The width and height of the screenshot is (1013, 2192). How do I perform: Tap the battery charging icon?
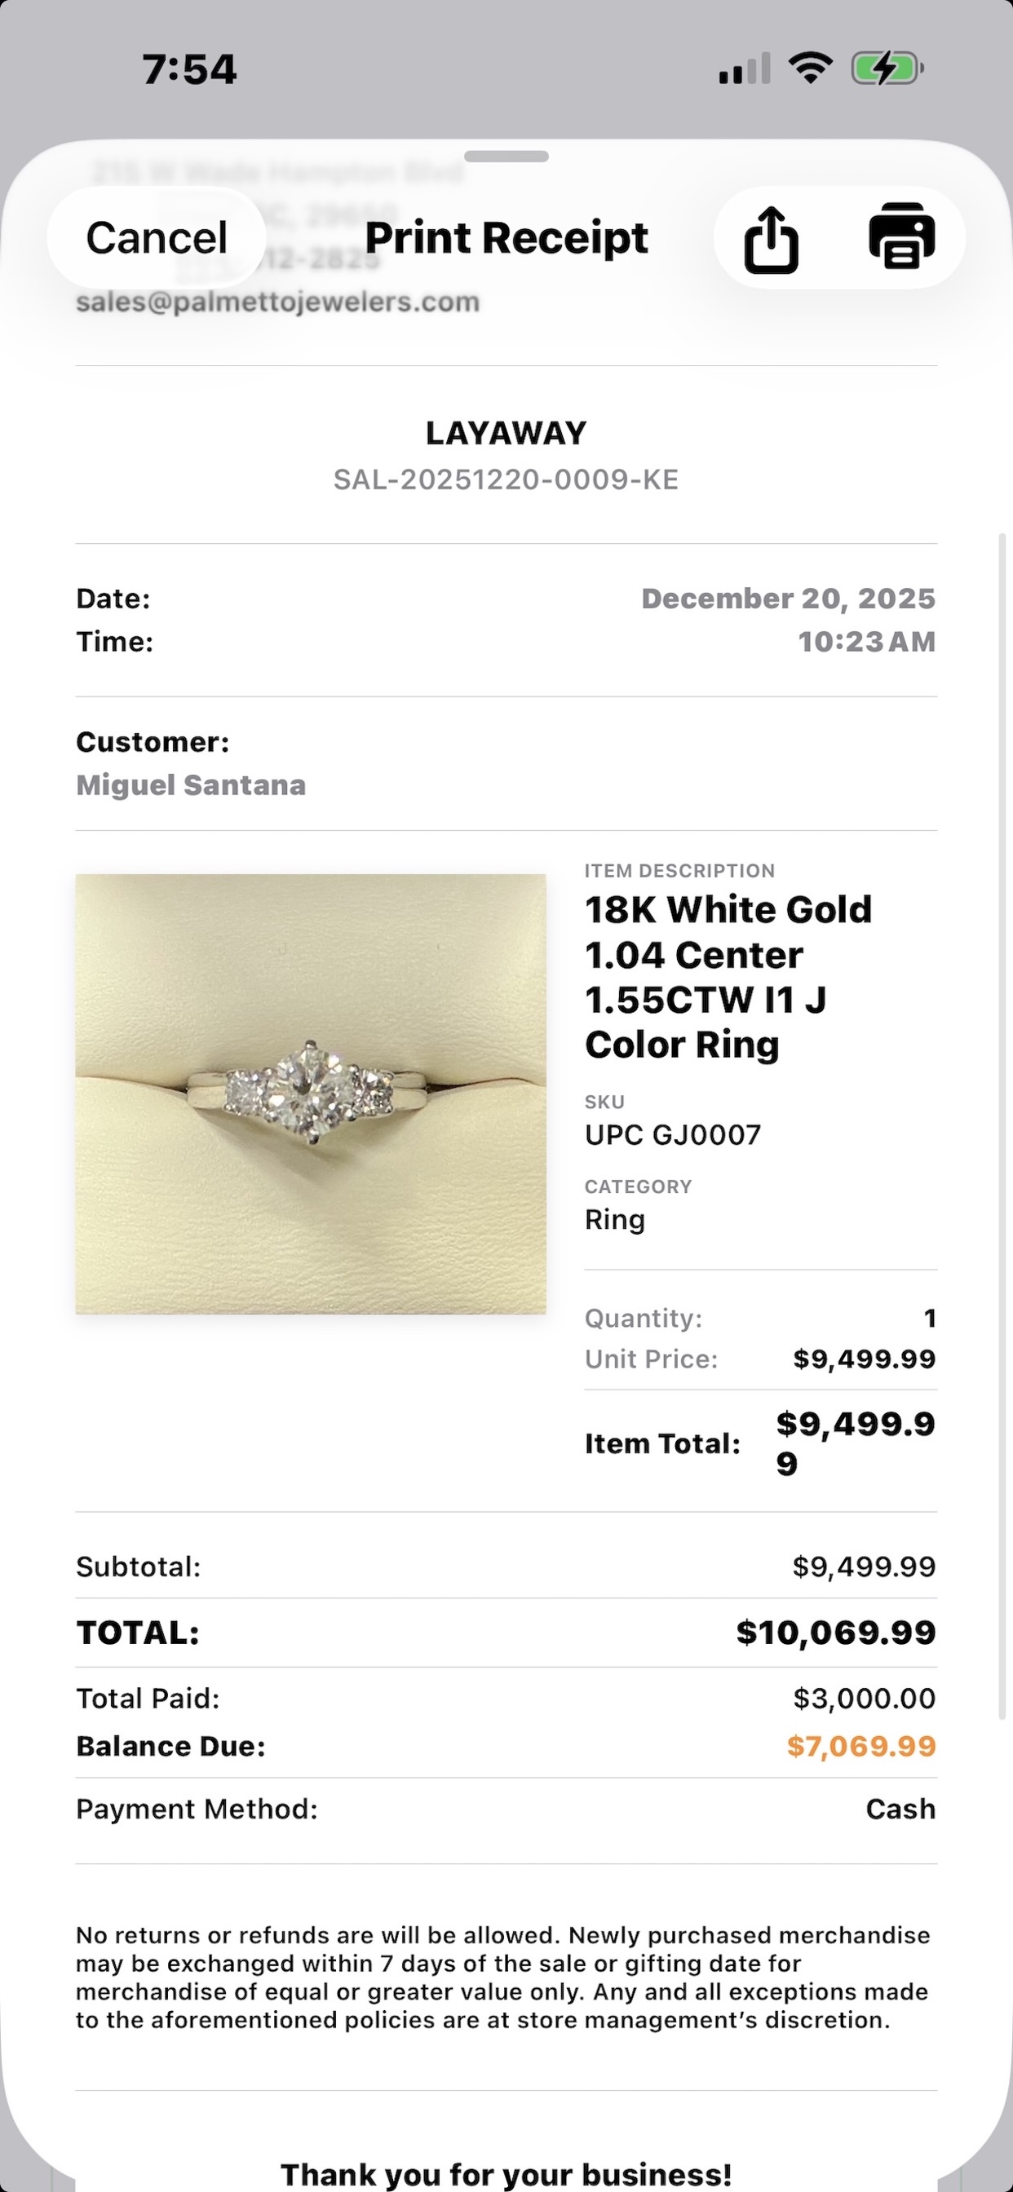pos(887,68)
